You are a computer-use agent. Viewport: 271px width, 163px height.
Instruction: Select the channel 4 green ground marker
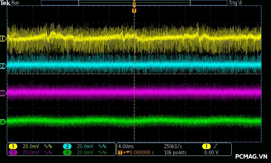pos(3,122)
